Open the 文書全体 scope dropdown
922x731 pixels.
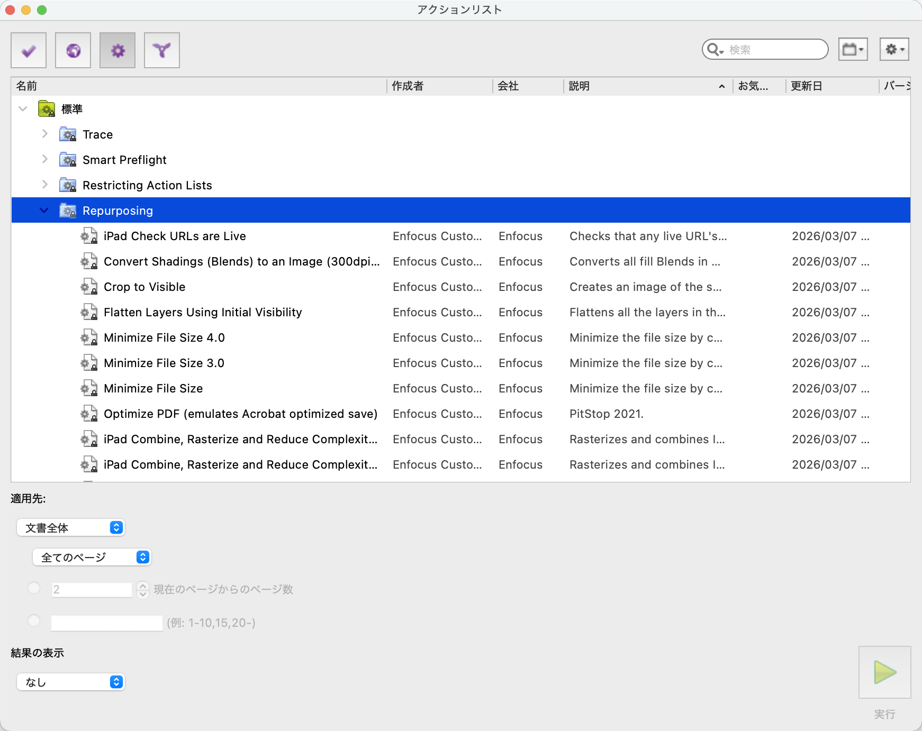click(x=71, y=528)
